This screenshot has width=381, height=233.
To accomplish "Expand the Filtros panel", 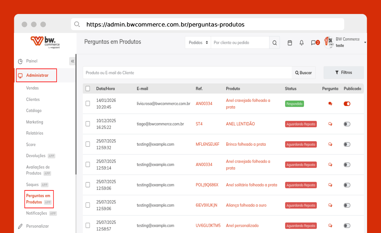I will [344, 73].
